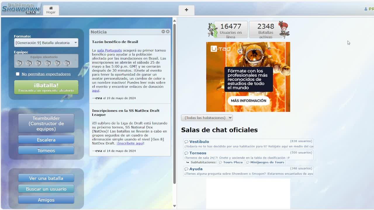Viewport: 374px width, 210px height.
Task: Join the Vestíbulo chat room
Action: click(248, 144)
